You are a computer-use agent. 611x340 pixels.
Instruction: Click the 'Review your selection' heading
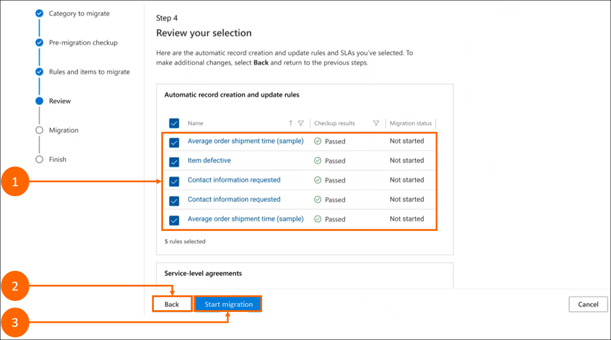pyautogui.click(x=204, y=33)
